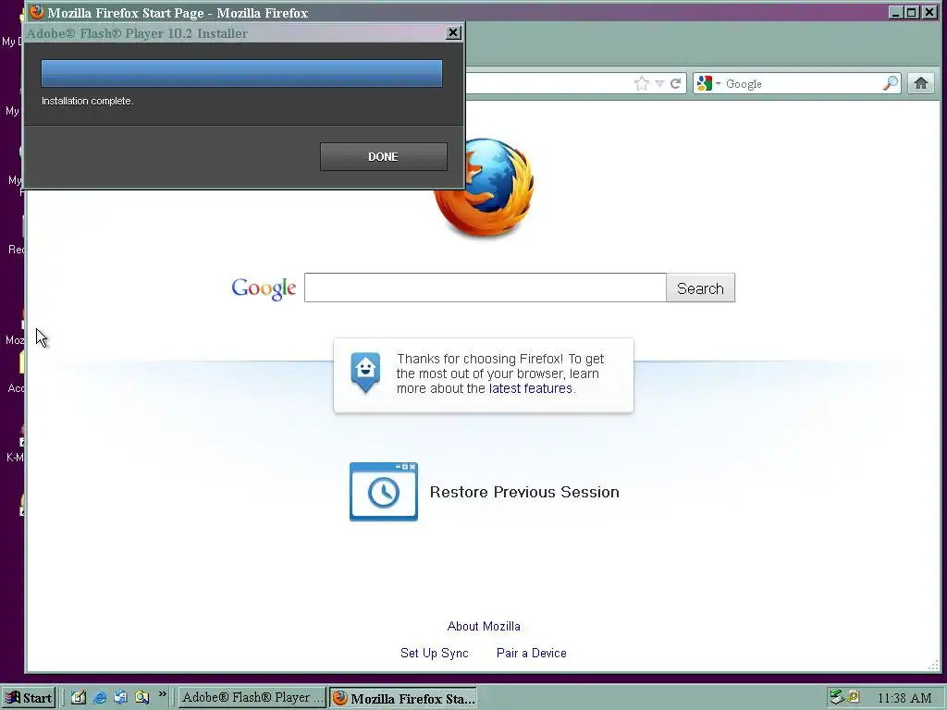Screen dimensions: 947x710
Task: Click the Show Desktop quick launch icon
Action: [79, 697]
